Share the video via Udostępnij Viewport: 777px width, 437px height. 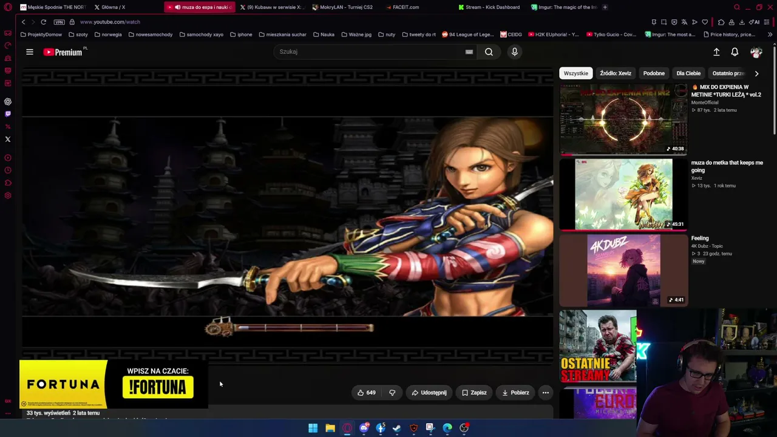429,393
